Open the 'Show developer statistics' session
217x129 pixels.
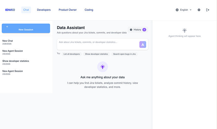click(16, 61)
